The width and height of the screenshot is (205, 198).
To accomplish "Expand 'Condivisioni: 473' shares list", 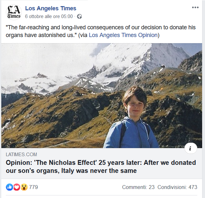I will pos(177,187).
